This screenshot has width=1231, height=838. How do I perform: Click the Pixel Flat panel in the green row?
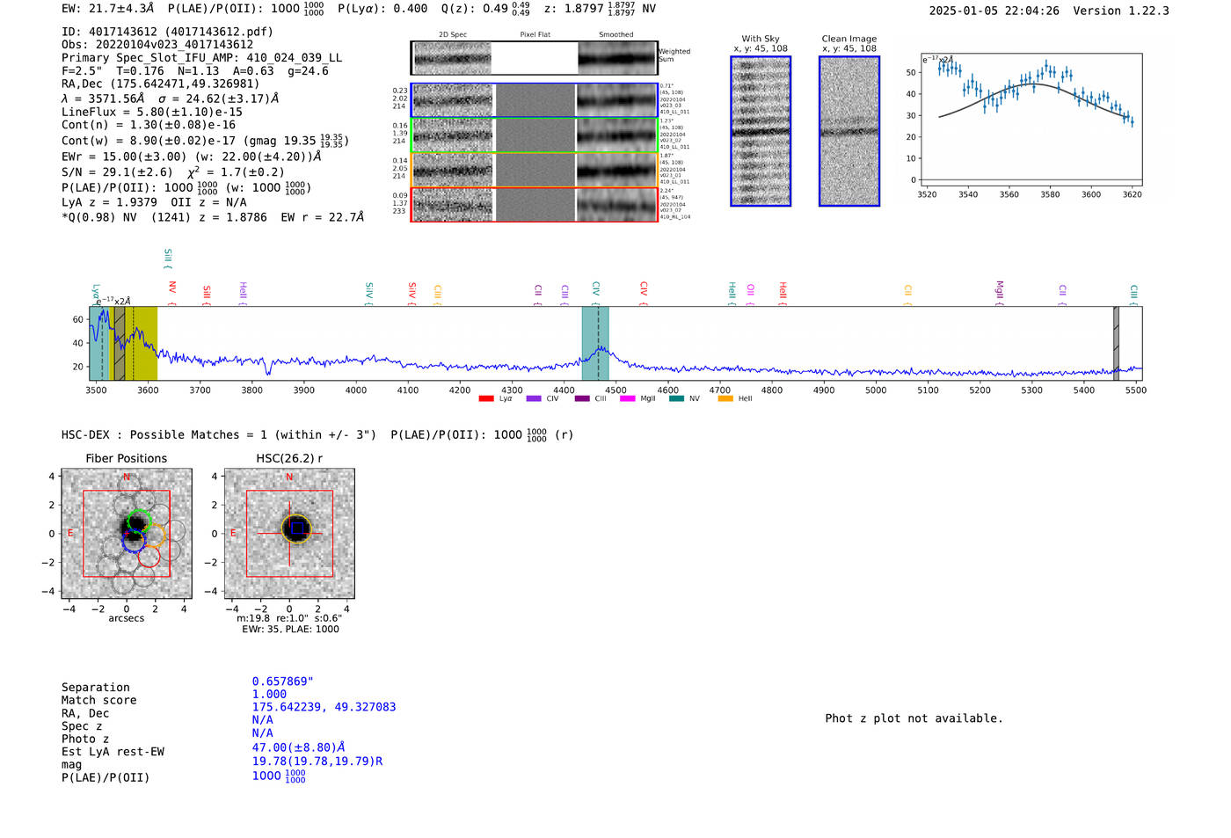tap(535, 135)
